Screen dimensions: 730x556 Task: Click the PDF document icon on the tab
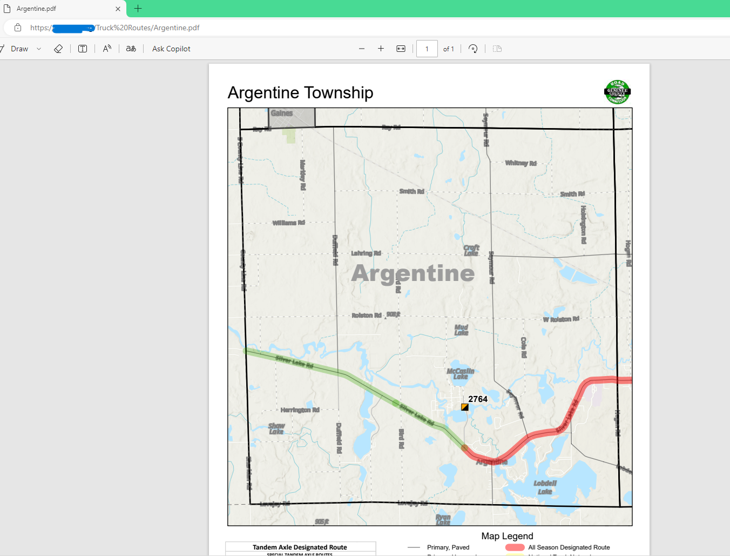[6, 9]
